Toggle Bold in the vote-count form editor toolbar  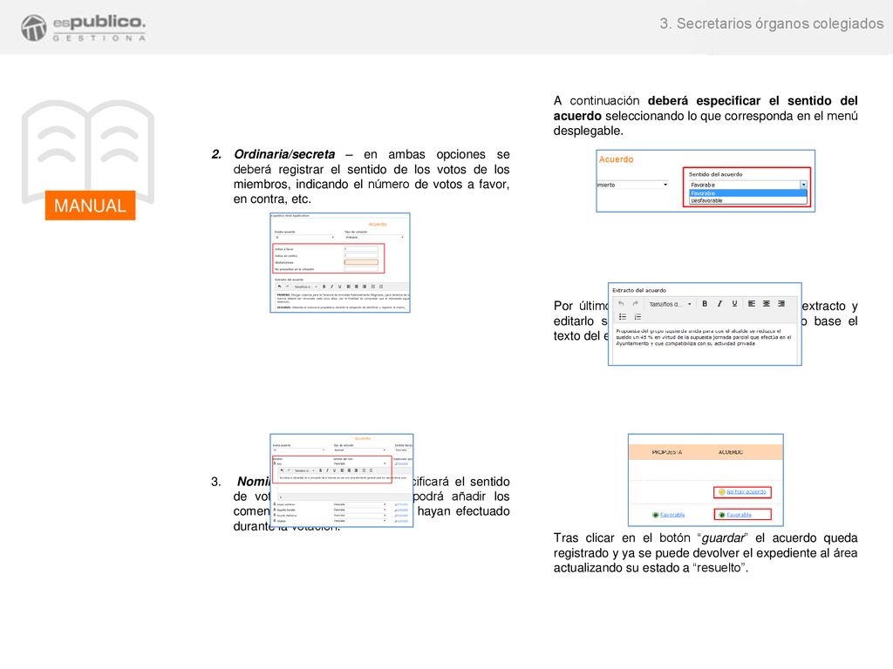click(x=324, y=287)
